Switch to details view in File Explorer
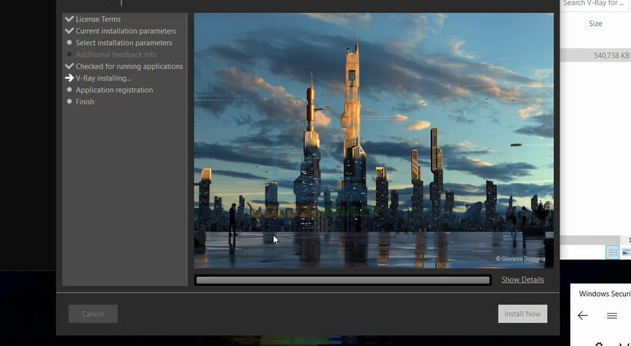The height and width of the screenshot is (346, 631). click(613, 252)
